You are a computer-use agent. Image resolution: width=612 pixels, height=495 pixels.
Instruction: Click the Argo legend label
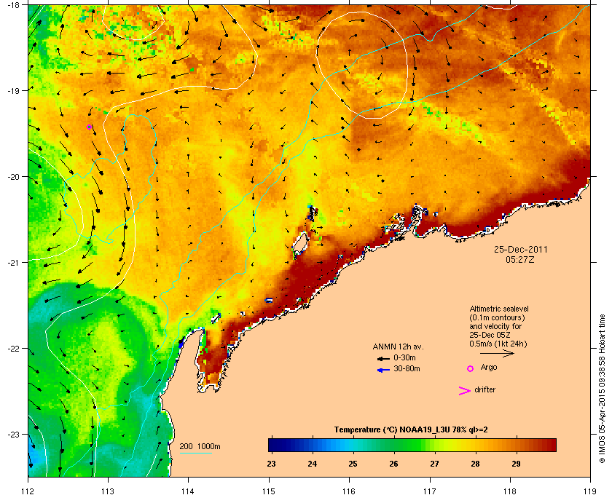(489, 367)
